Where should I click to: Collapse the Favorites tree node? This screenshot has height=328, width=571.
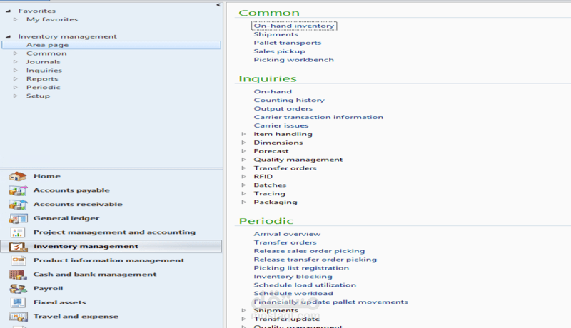click(8, 11)
